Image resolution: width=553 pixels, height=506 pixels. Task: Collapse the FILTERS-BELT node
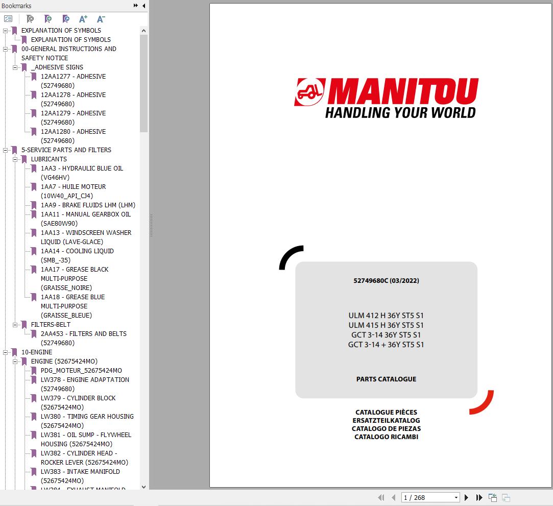pos(15,325)
